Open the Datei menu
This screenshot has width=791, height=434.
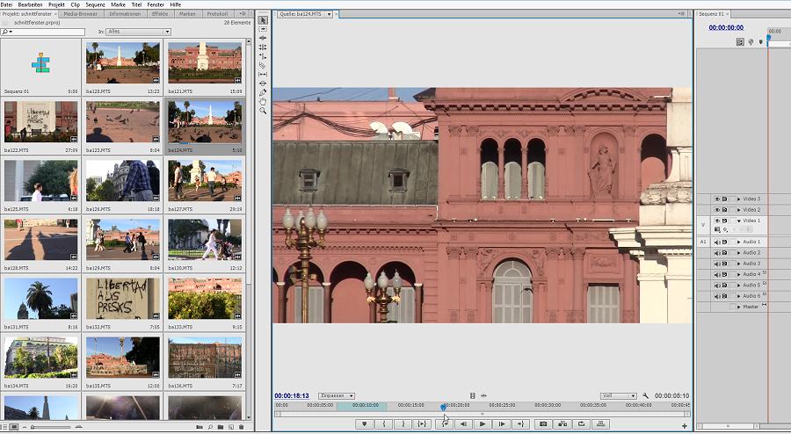(6, 4)
